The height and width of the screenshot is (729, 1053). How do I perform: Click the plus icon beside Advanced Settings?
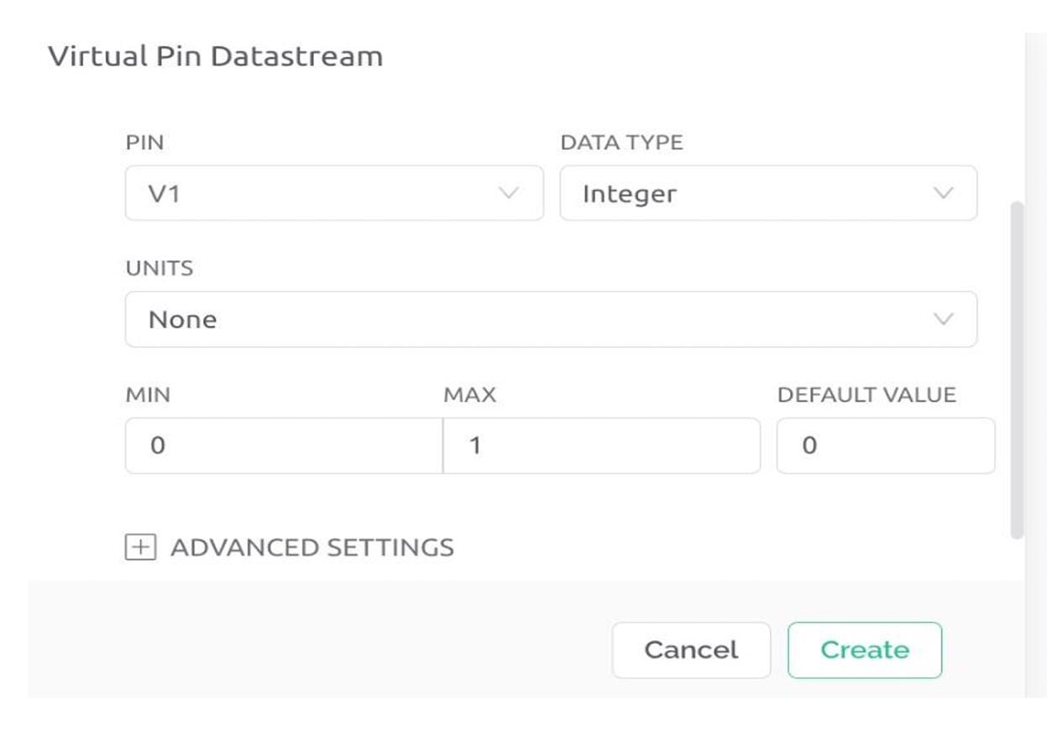pos(140,548)
